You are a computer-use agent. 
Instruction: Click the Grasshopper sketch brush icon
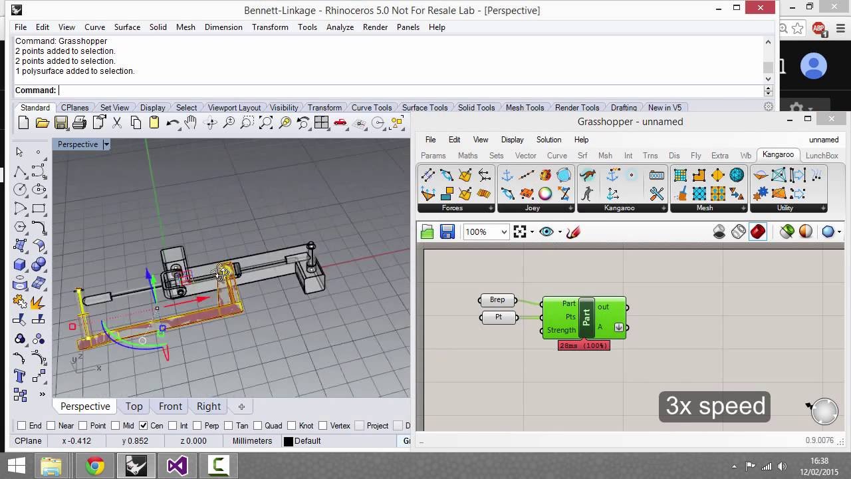click(x=573, y=232)
